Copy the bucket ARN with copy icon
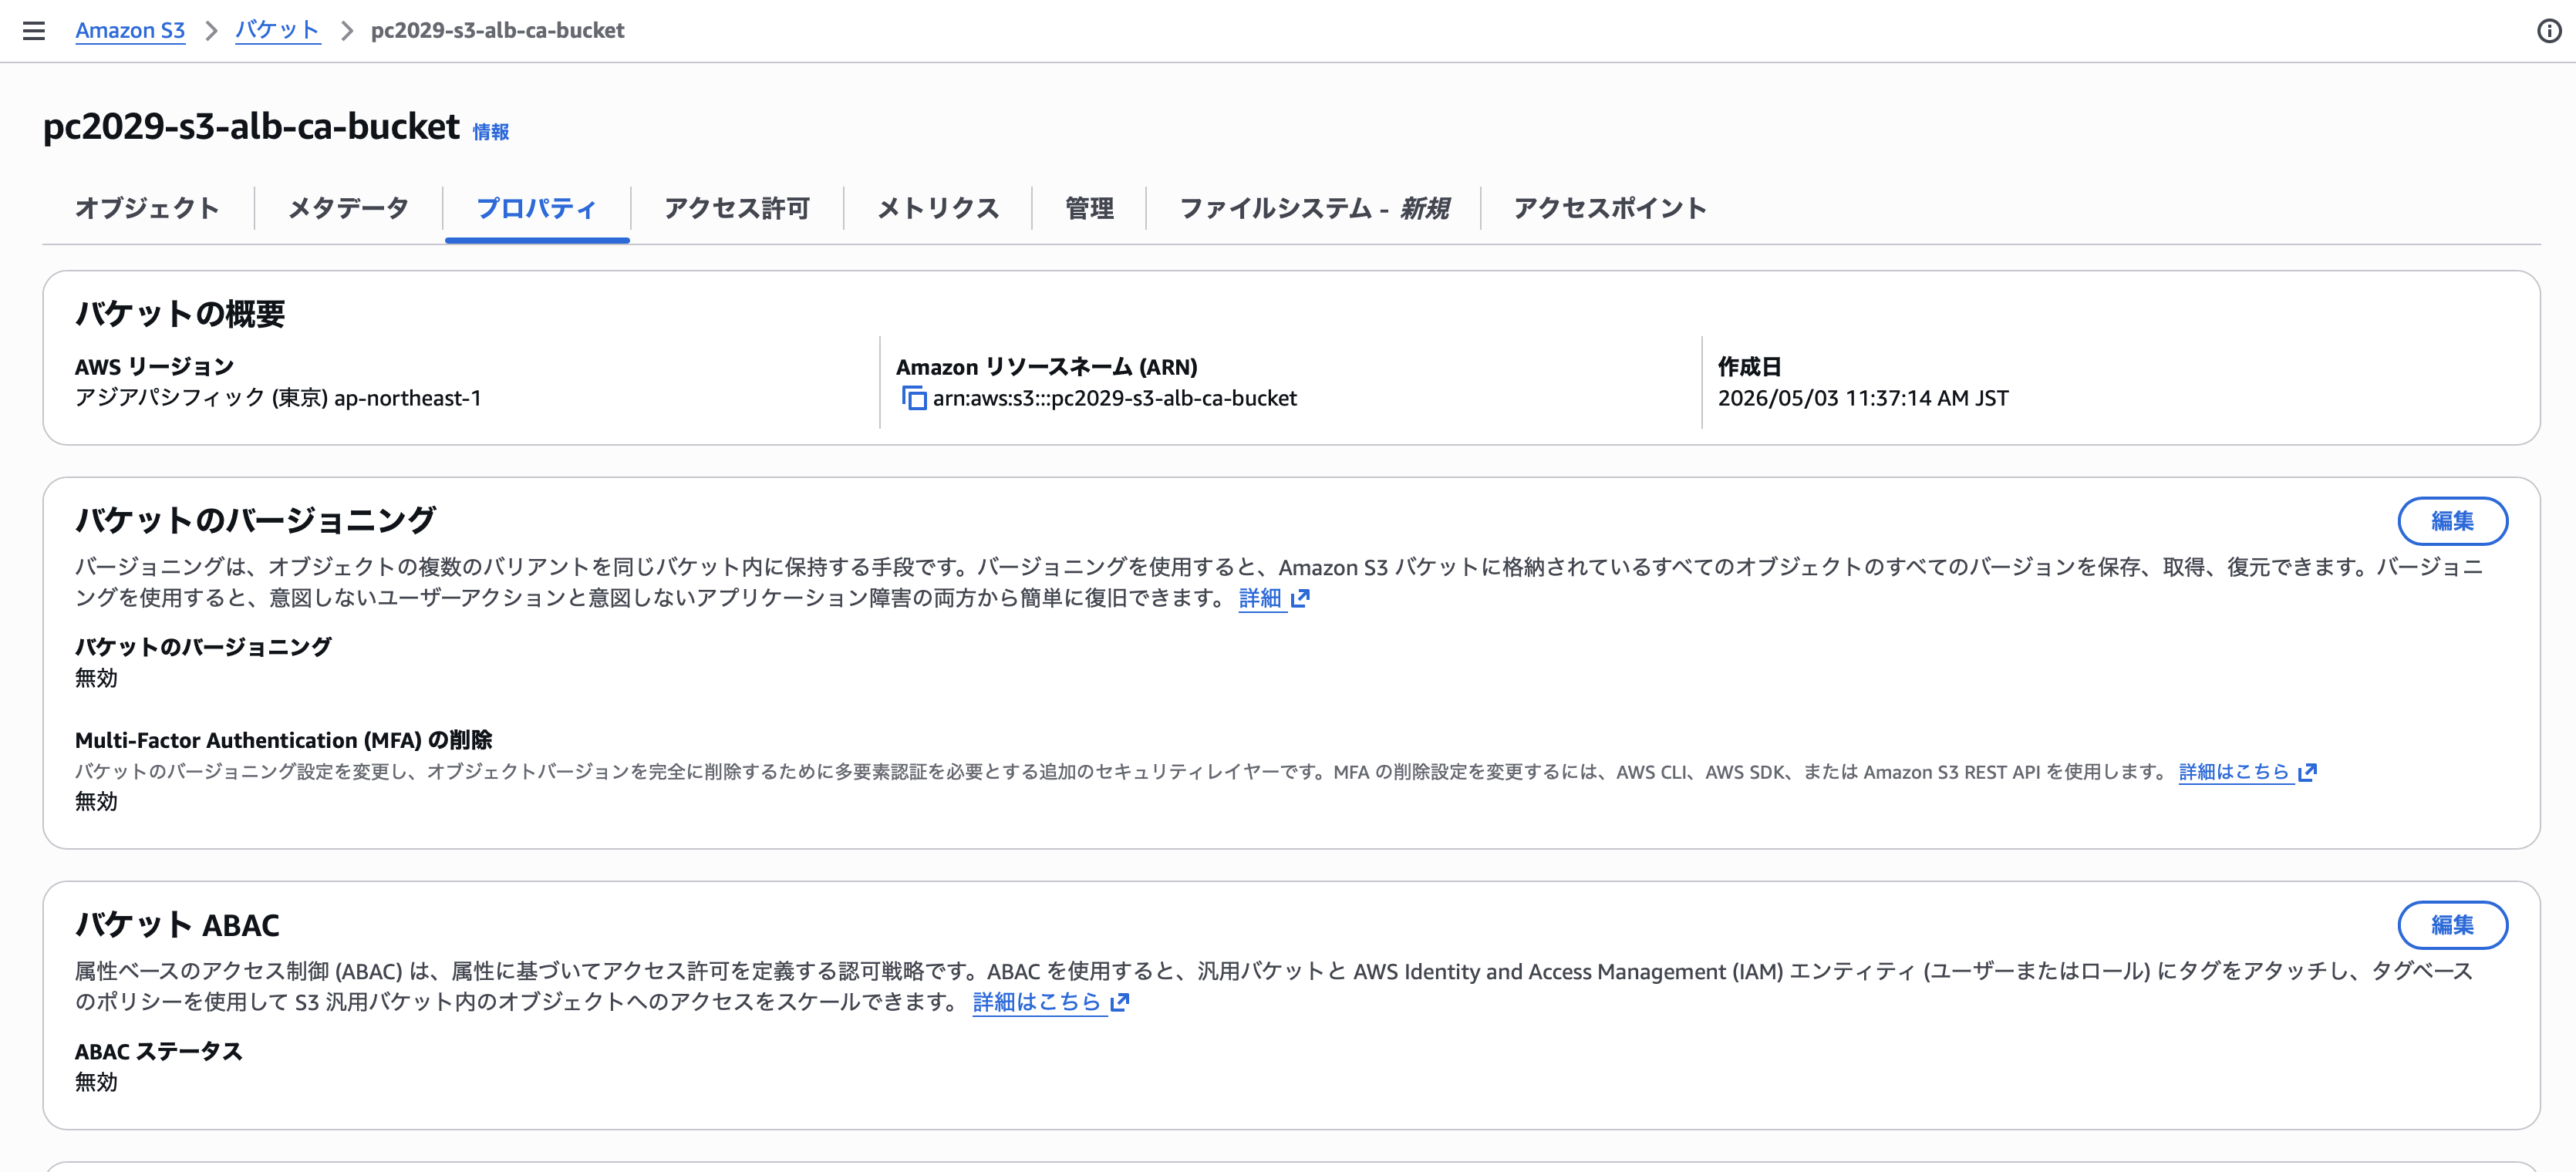The image size is (2576, 1172). pyautogui.click(x=914, y=398)
